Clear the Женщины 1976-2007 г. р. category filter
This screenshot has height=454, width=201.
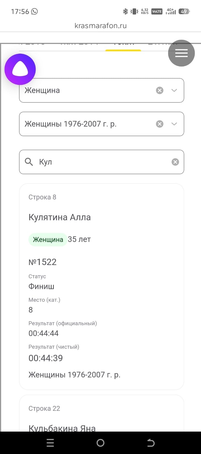pos(160,124)
